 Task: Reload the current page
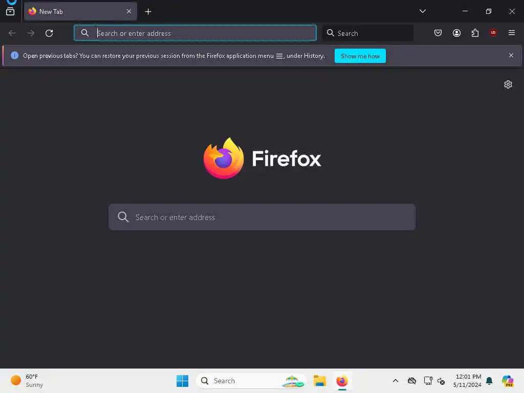point(49,33)
